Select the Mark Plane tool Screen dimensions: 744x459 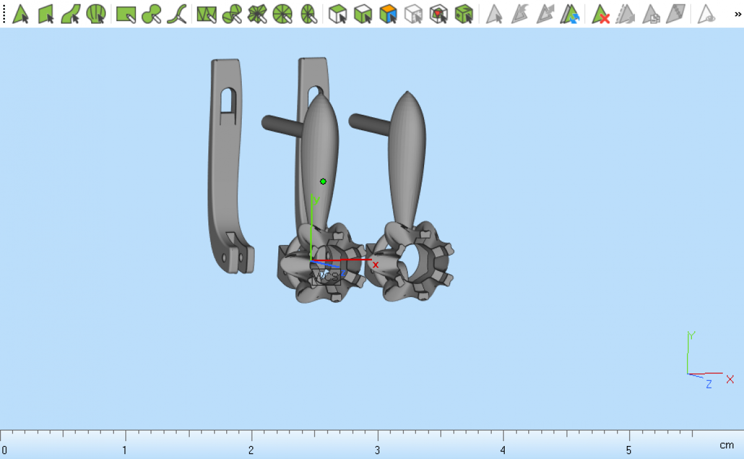pos(46,14)
